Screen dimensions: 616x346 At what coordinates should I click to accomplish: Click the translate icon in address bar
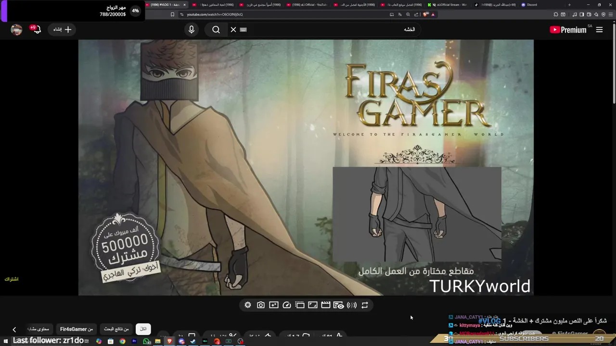[x=400, y=14]
